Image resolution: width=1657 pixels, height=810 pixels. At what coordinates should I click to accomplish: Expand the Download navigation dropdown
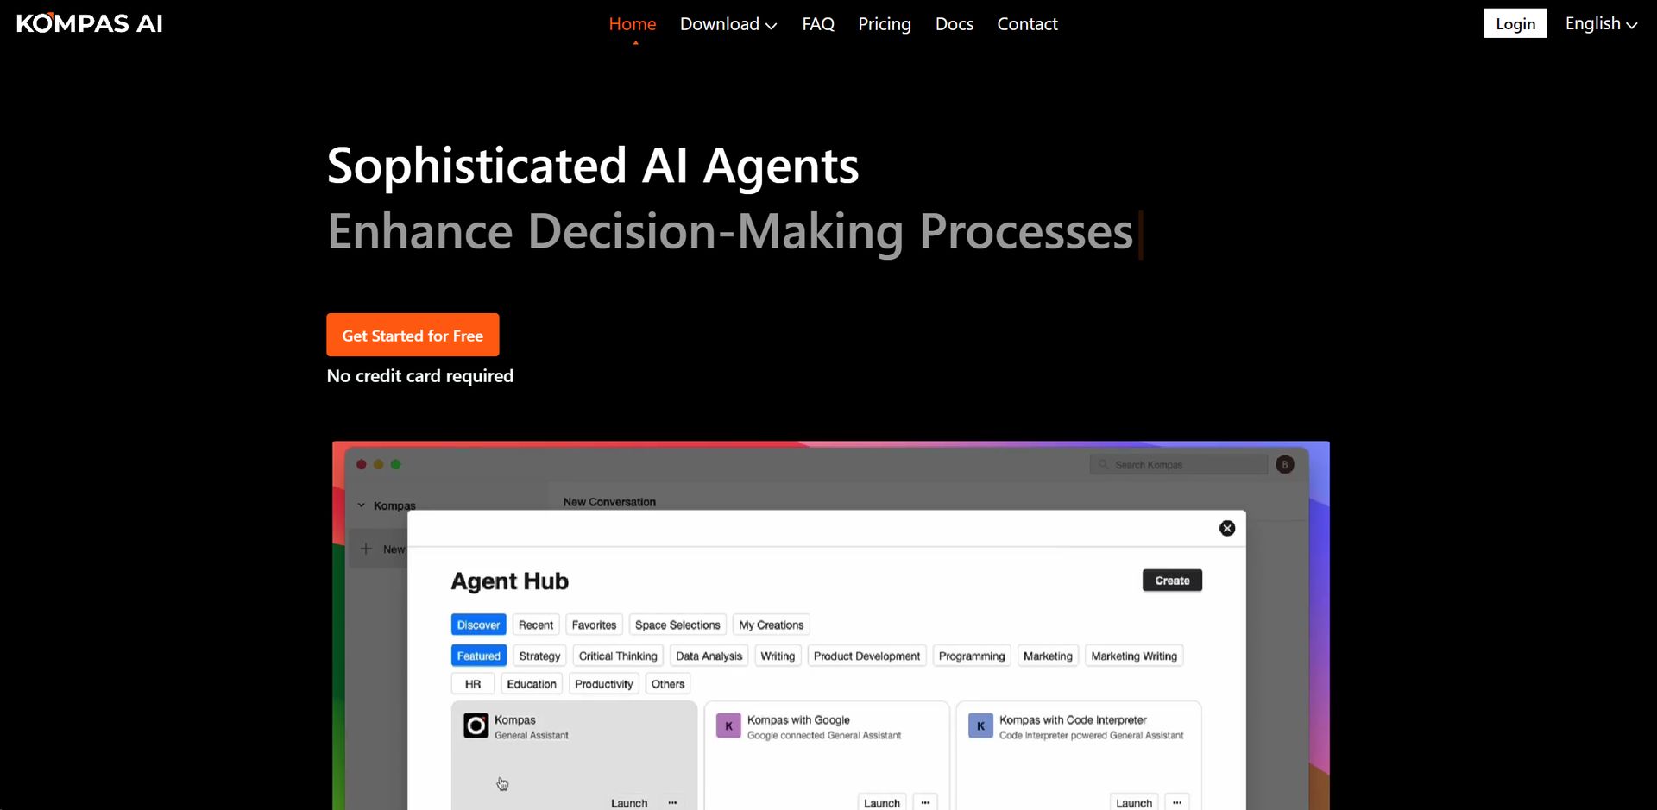pyautogui.click(x=728, y=23)
